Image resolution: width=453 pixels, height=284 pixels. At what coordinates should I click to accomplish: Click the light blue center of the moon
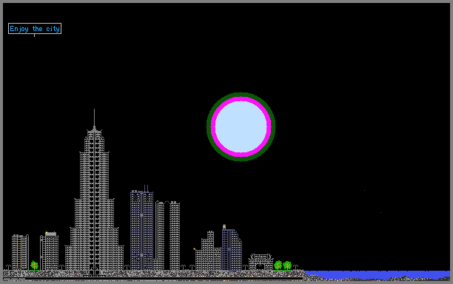point(241,126)
